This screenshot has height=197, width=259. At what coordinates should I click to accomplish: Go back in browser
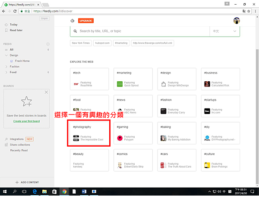coord(3,11)
